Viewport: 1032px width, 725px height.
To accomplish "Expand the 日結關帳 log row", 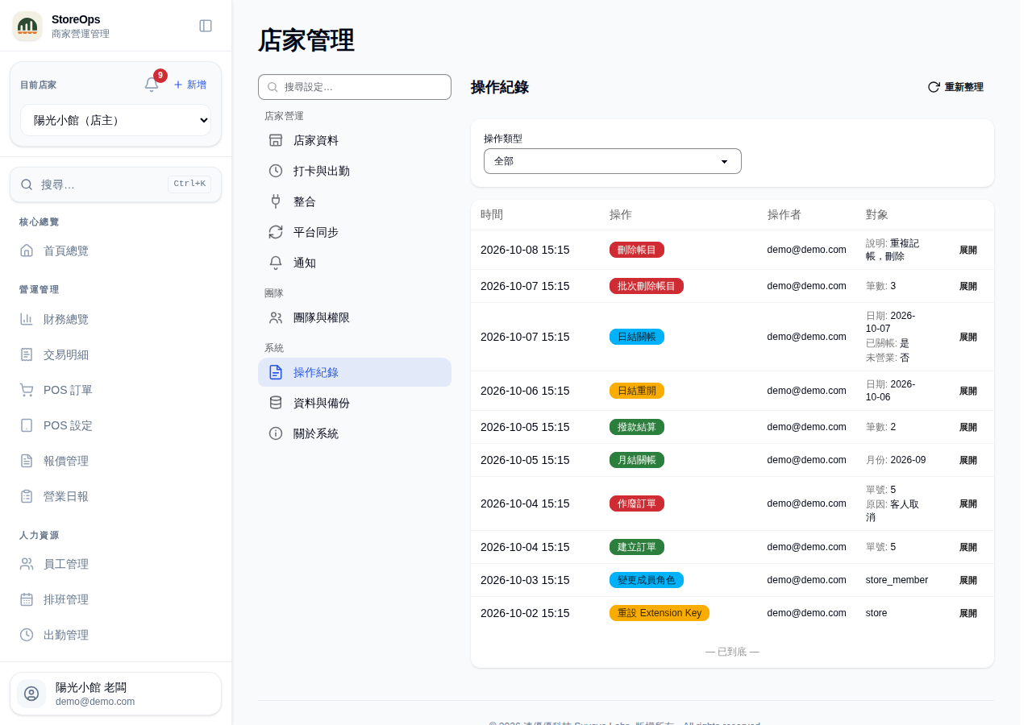I will click(x=967, y=337).
